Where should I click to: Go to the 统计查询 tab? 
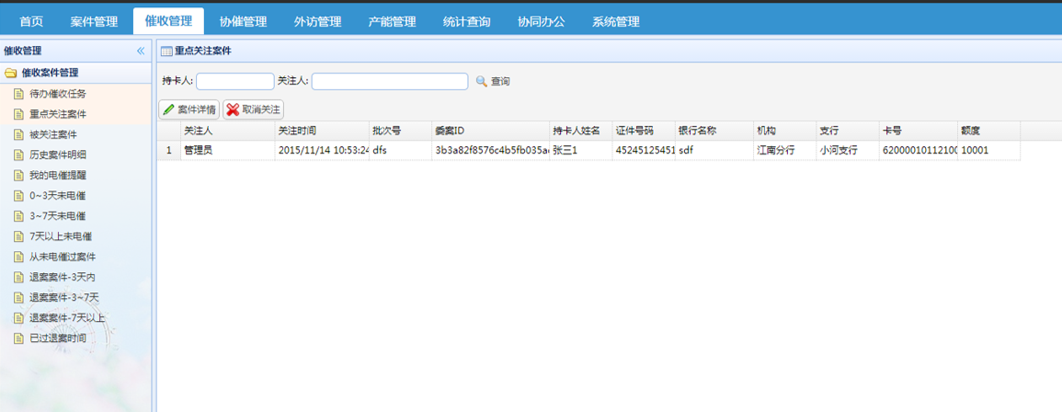pos(466,22)
